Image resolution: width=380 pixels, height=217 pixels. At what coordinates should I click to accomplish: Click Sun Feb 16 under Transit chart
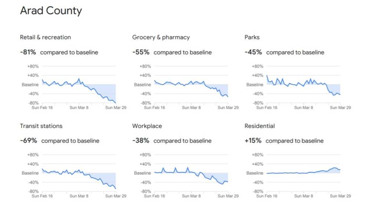(x=42, y=196)
